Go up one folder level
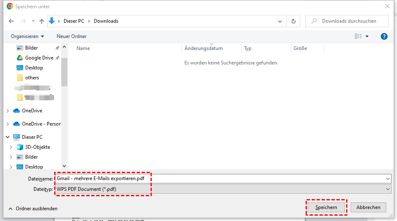The image size is (397, 221). (42, 21)
